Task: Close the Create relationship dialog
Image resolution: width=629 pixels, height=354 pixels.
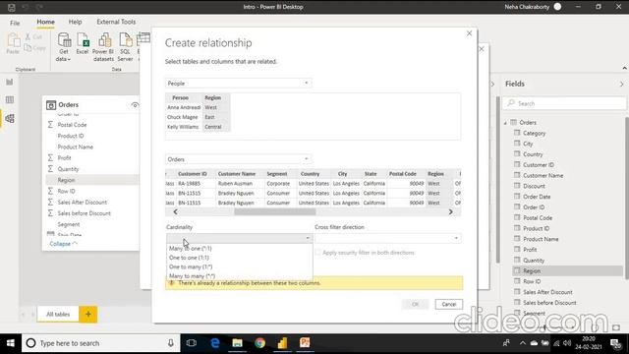Action: pos(470,33)
